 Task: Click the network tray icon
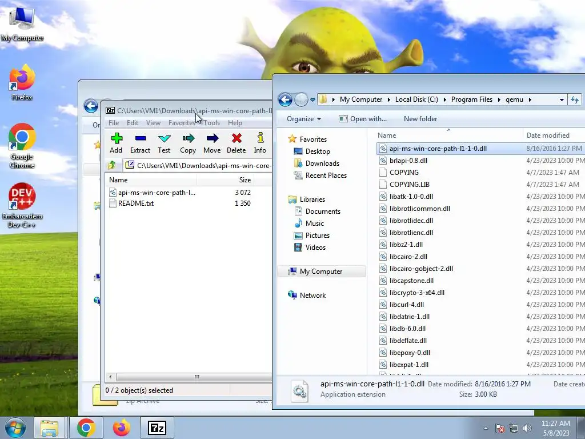click(x=514, y=428)
